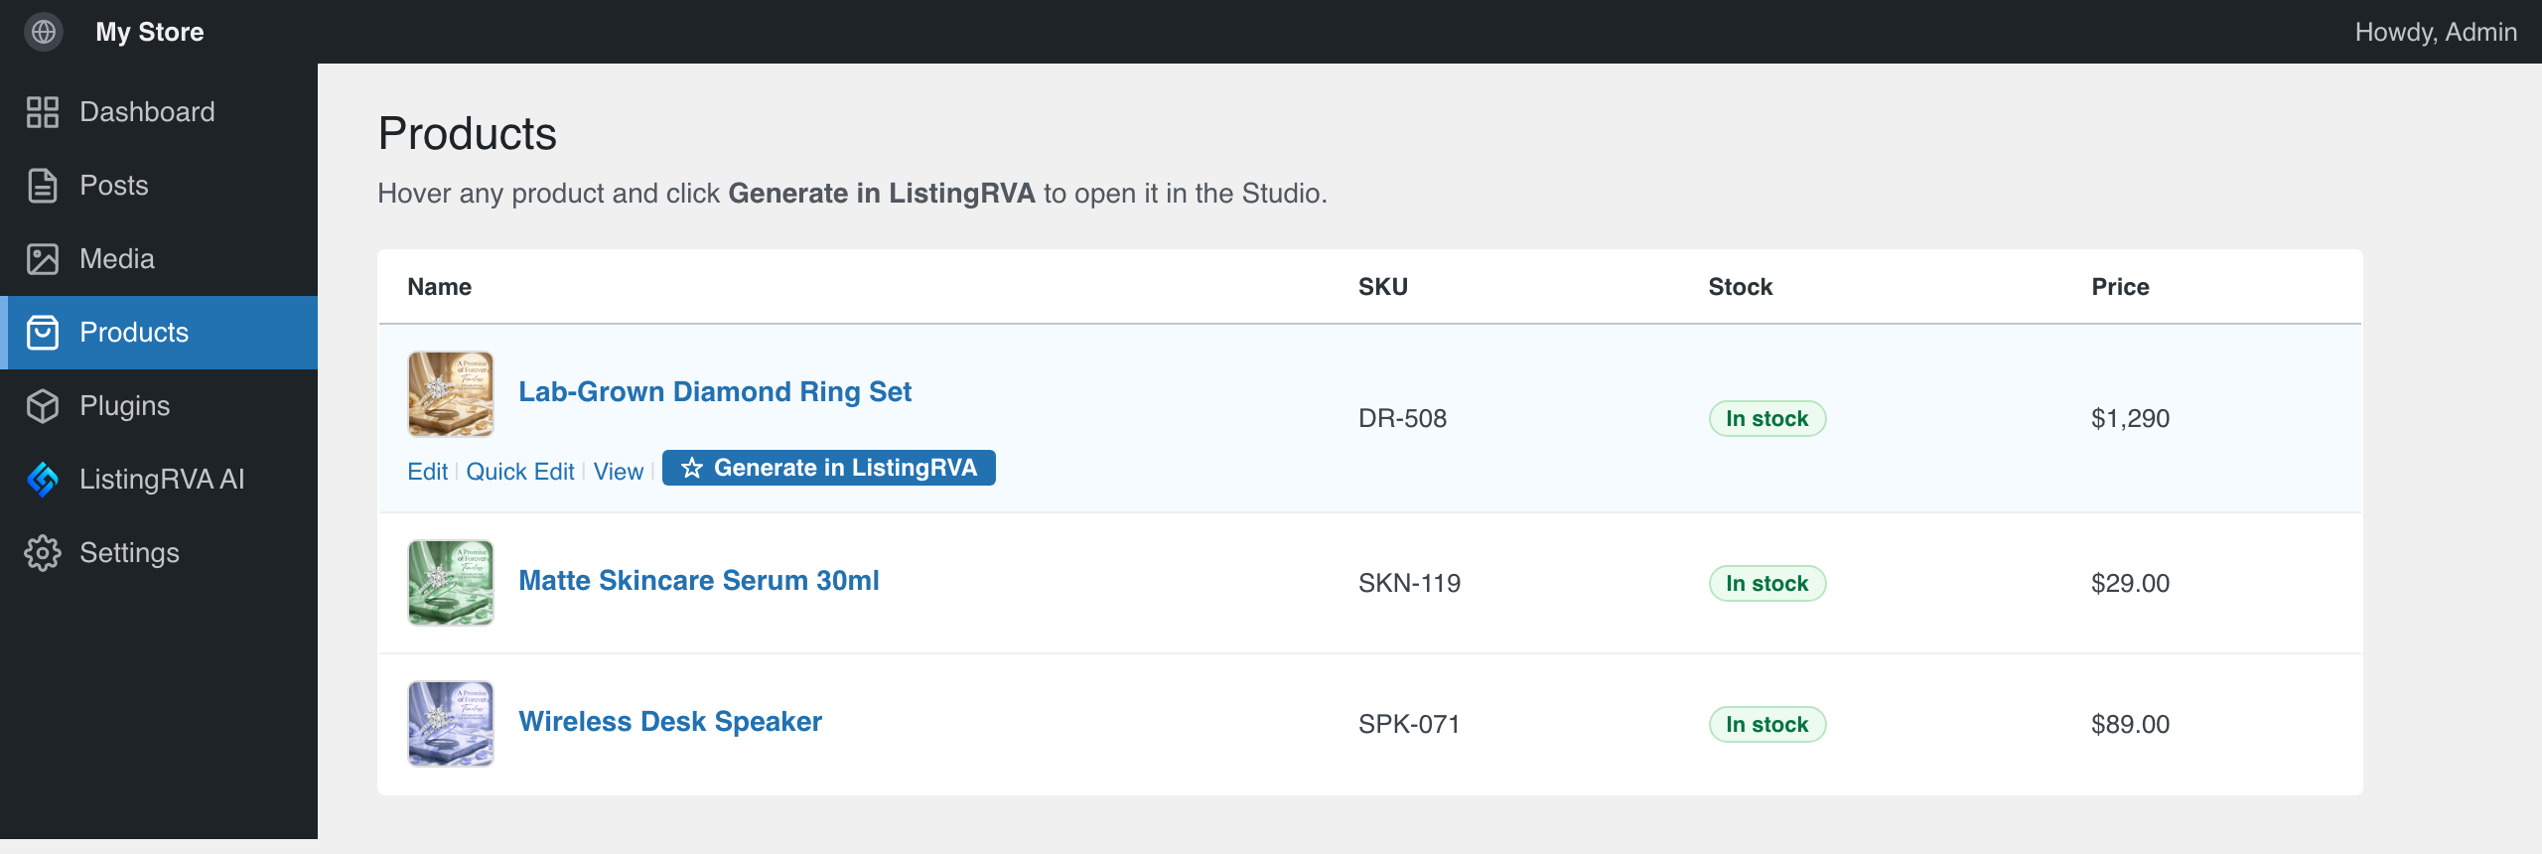This screenshot has height=854, width=2542.
Task: Open Settings in the sidebar
Action: tap(159, 553)
